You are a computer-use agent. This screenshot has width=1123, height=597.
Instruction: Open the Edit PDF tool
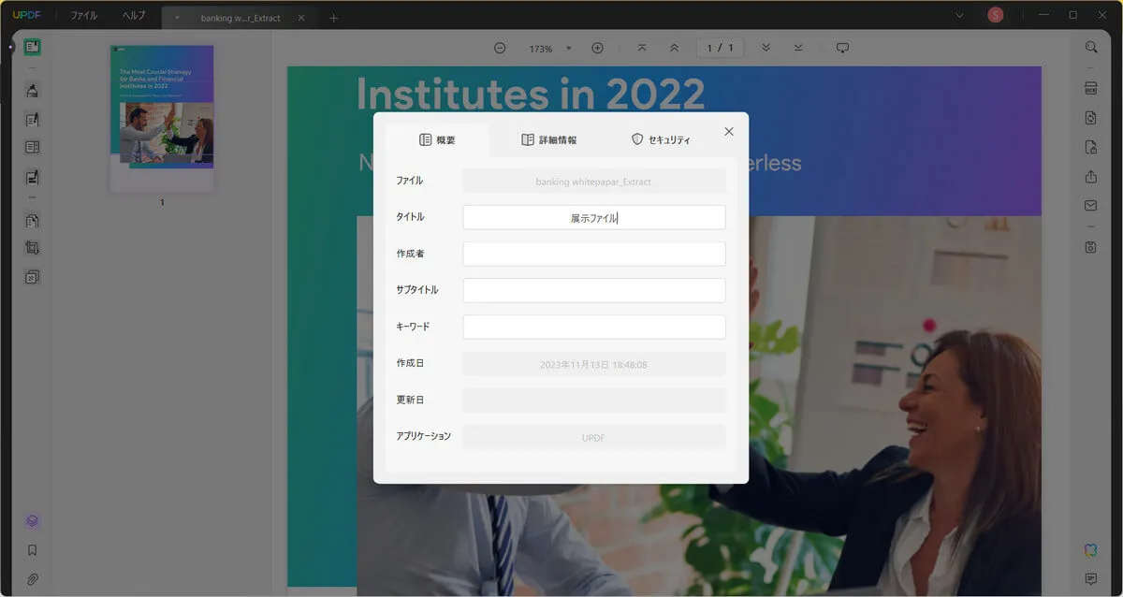[32, 119]
